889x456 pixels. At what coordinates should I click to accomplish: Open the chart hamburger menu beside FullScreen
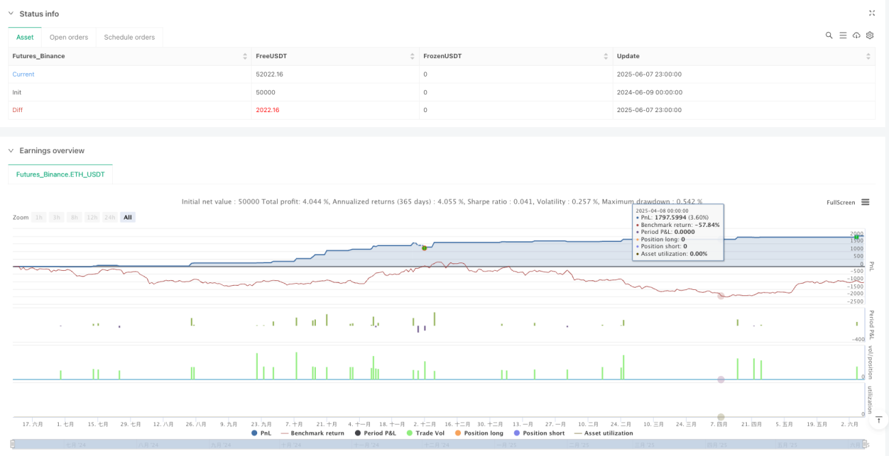pos(865,202)
